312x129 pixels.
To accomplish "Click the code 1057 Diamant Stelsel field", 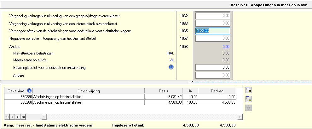I will click(213, 39).
